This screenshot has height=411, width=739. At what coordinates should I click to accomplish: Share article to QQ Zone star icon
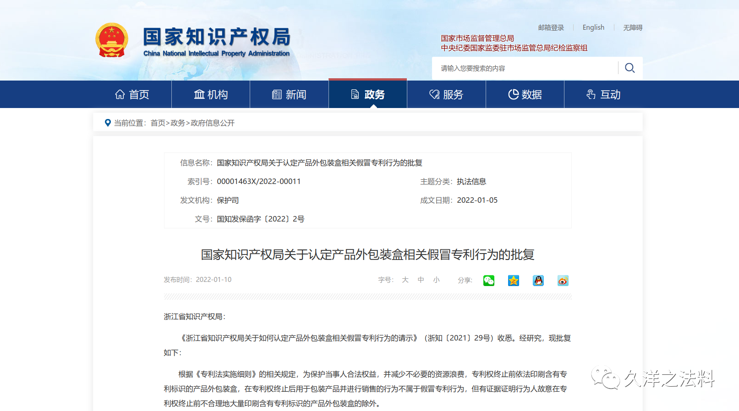514,281
